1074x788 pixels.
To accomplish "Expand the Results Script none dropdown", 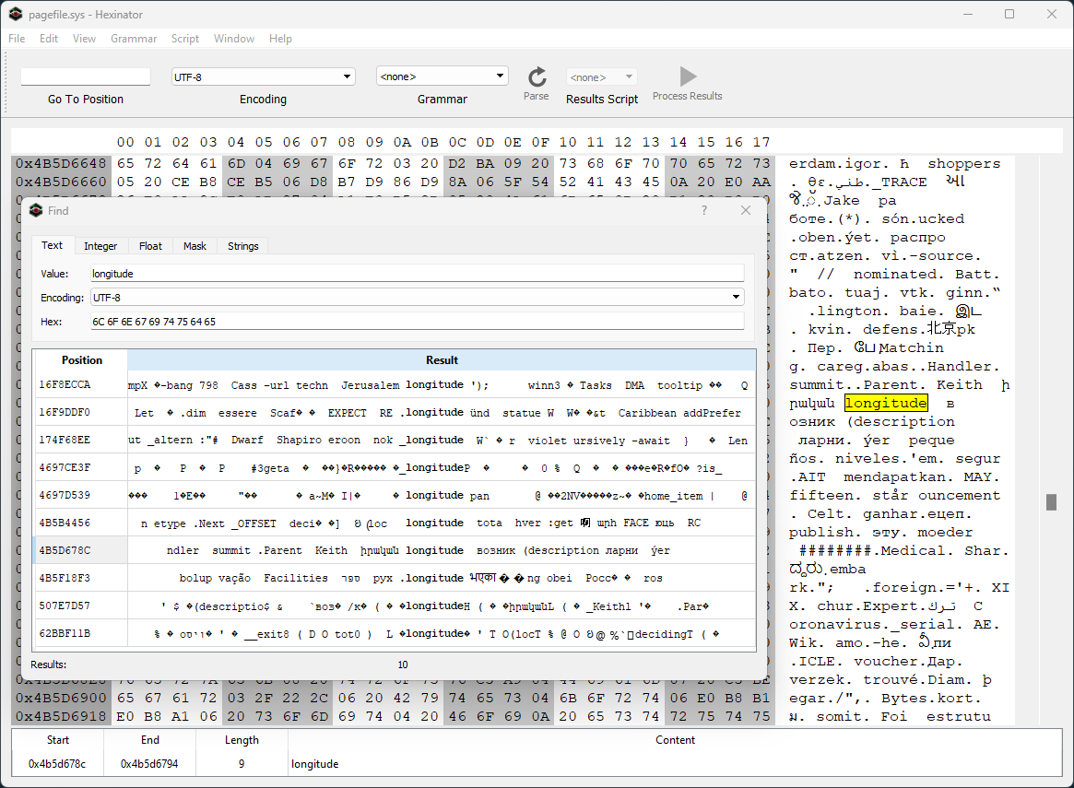I will click(601, 76).
